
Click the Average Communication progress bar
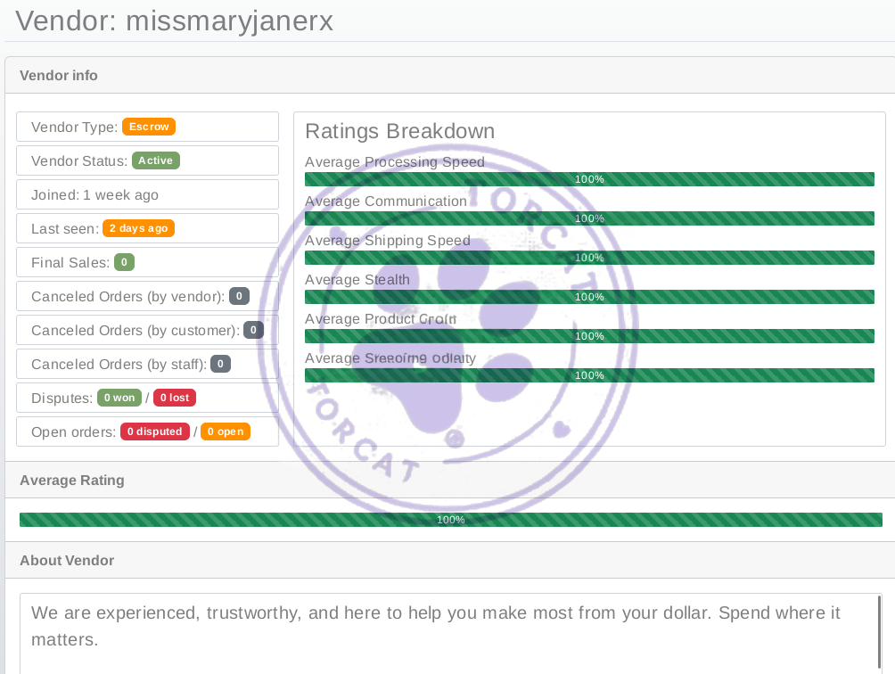(x=589, y=218)
